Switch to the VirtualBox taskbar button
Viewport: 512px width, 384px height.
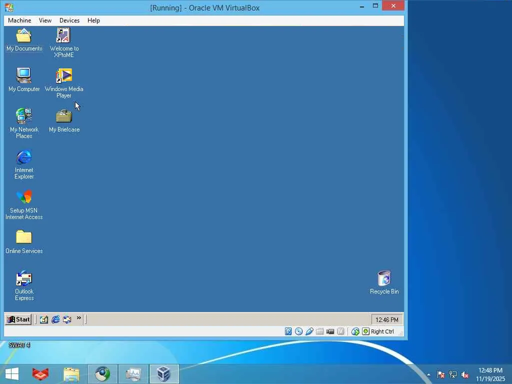point(164,374)
